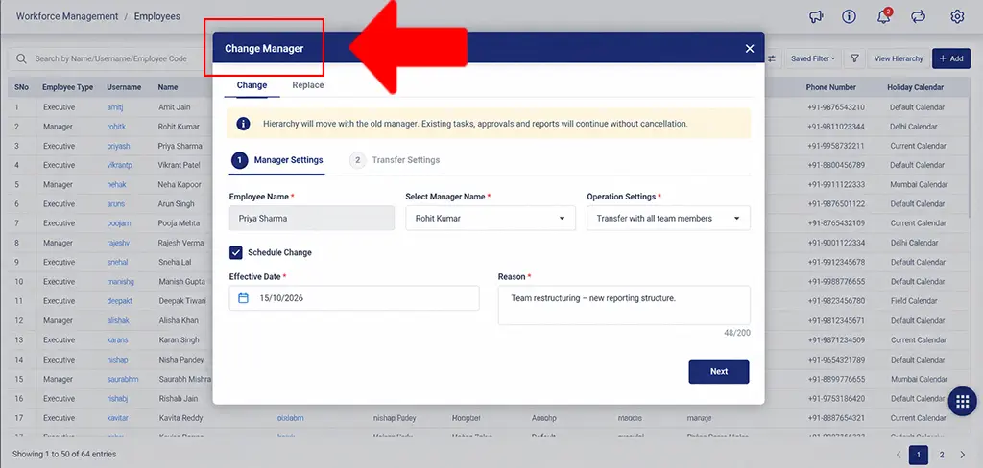The width and height of the screenshot is (983, 468).
Task: Click Showing 1 to 50 of 64 entries
Action: coord(64,454)
